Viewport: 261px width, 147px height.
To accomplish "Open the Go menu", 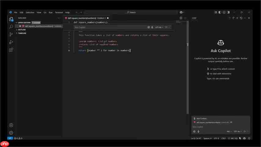I will coord(45,13).
